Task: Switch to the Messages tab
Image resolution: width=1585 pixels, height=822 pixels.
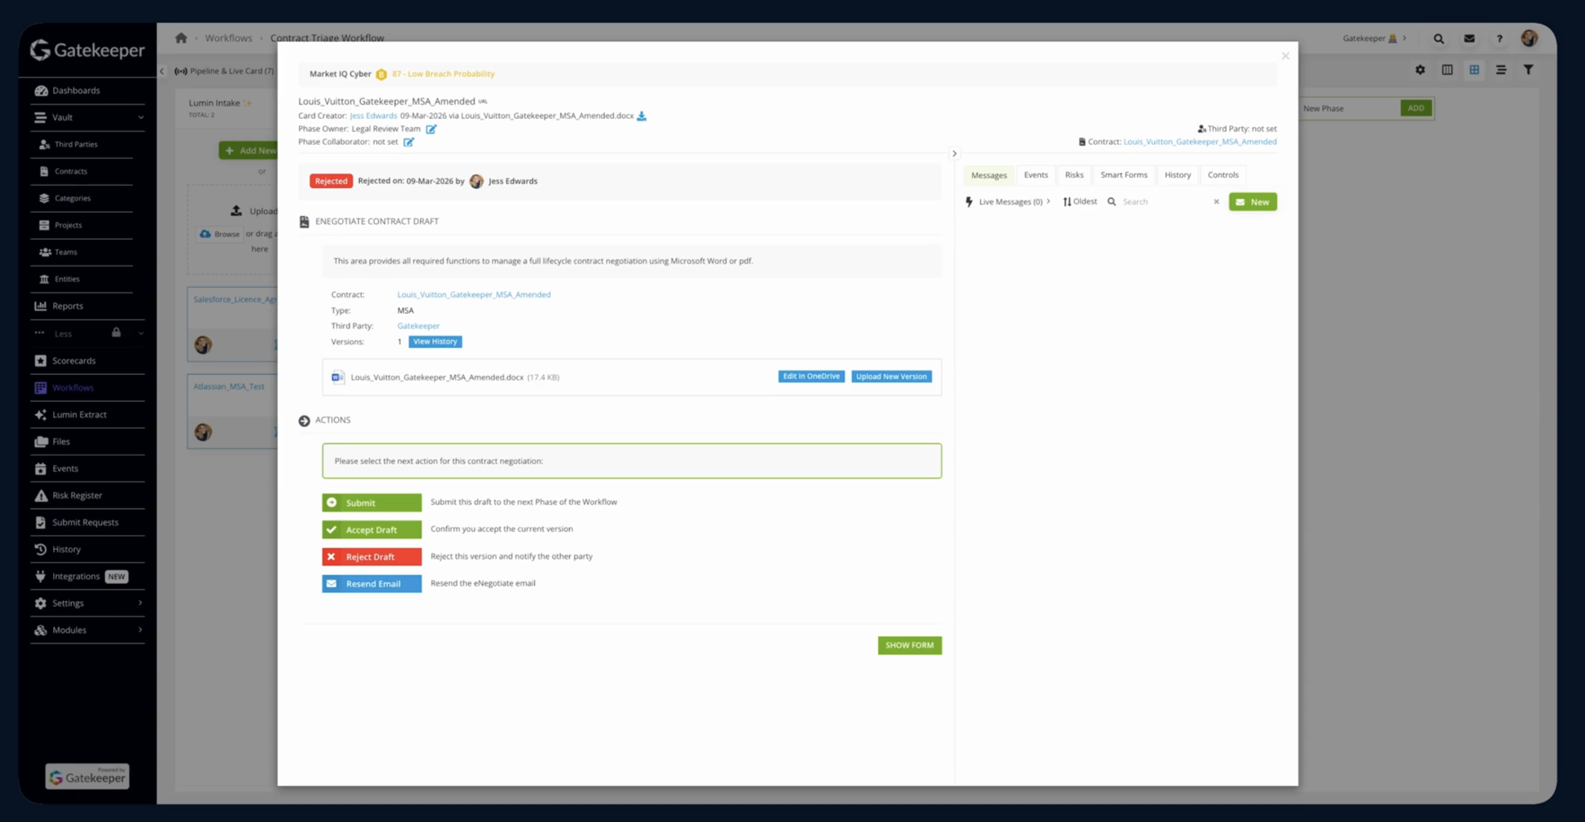Action: (989, 175)
